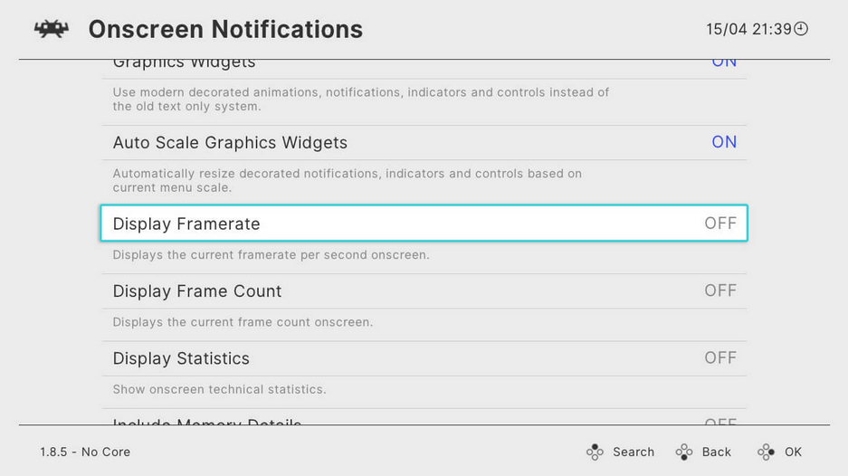Toggle Display Statistics OFF value
848x476 pixels.
coord(720,358)
